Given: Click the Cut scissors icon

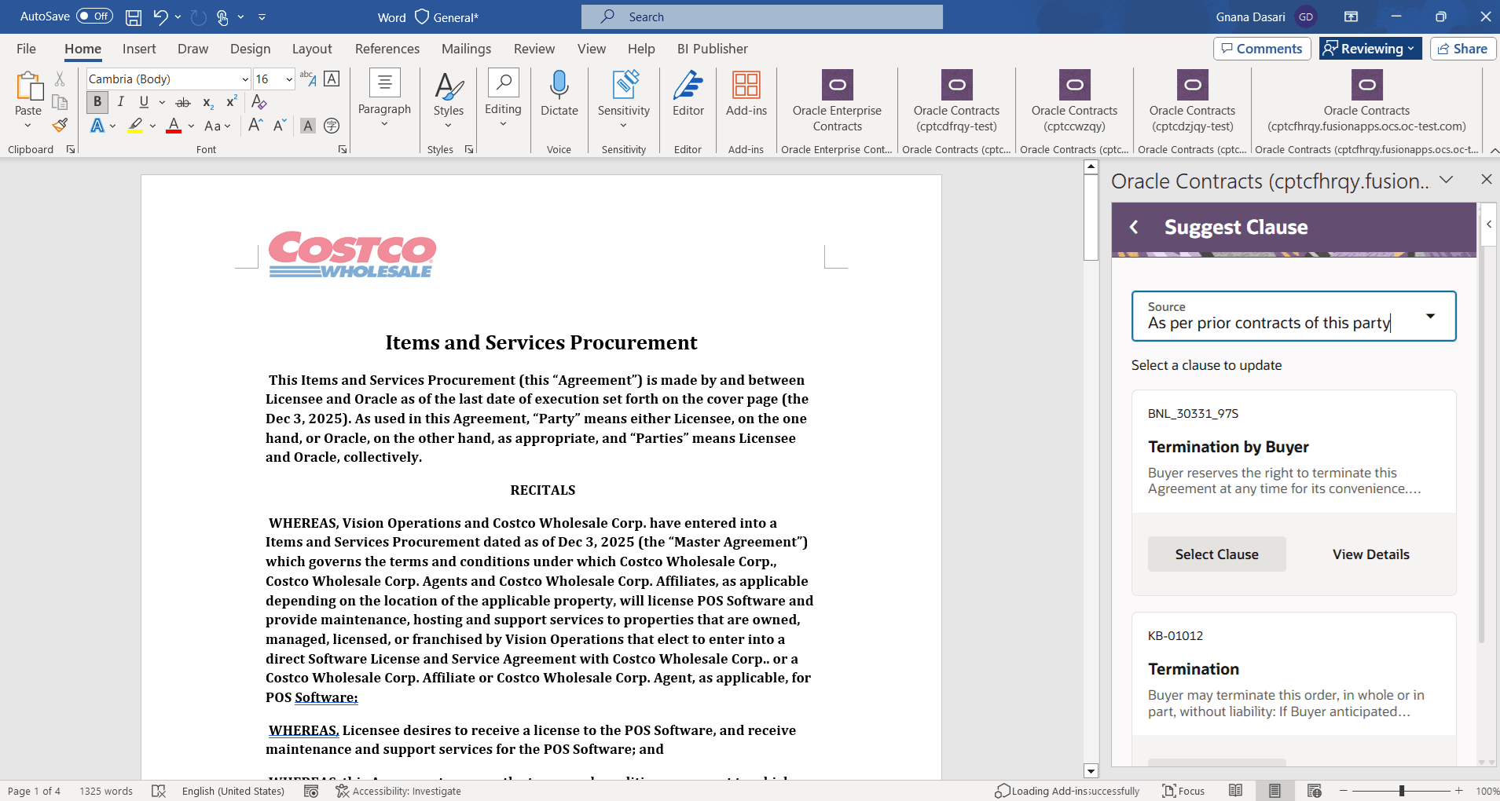Looking at the screenshot, I should tap(60, 79).
